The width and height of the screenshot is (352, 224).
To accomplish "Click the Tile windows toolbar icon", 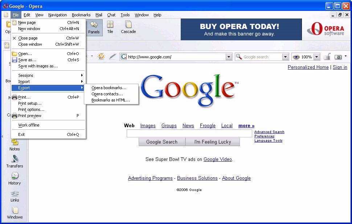I will coord(110,27).
